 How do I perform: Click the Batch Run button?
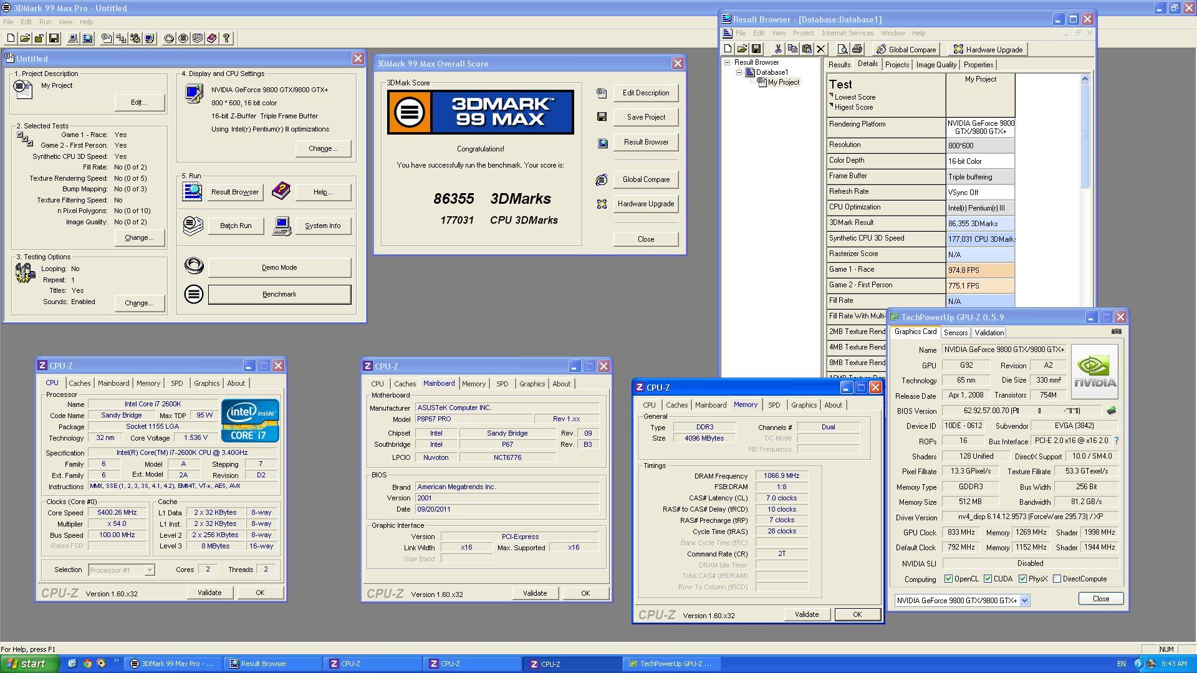click(236, 226)
